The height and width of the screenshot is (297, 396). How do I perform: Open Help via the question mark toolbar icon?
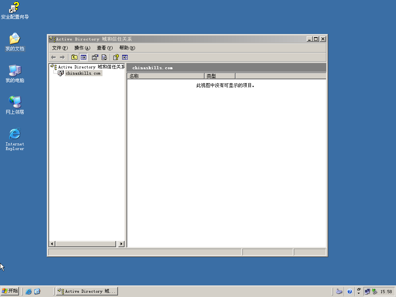pyautogui.click(x=116, y=57)
